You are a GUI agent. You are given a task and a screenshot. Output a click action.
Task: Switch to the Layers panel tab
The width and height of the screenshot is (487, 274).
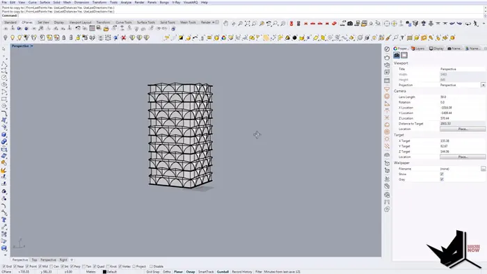(417, 49)
